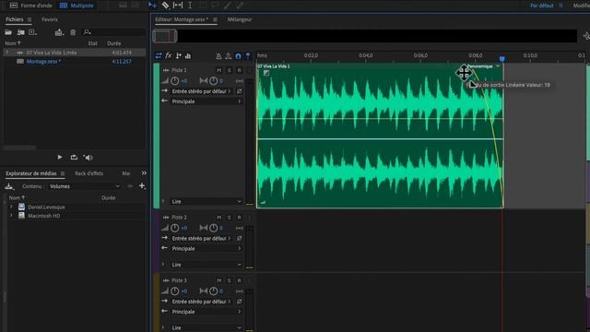Open the Par défaut workspace
The image size is (590, 332).
(x=542, y=6)
